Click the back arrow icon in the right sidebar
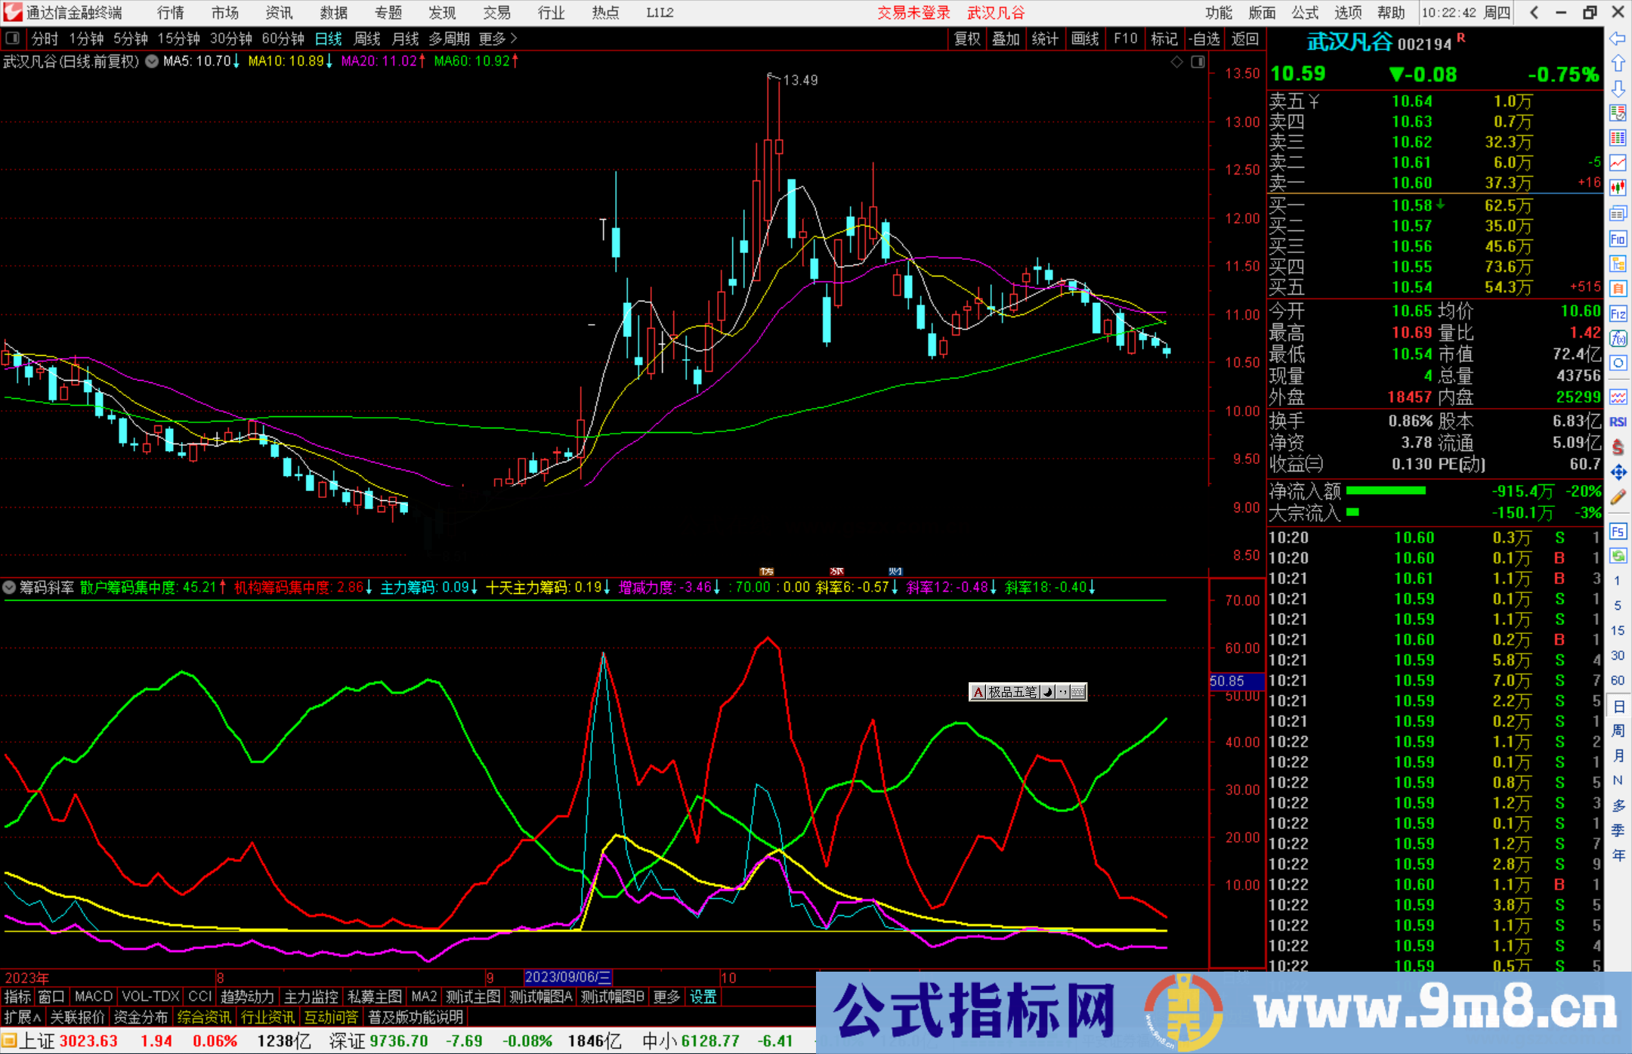 click(1618, 39)
